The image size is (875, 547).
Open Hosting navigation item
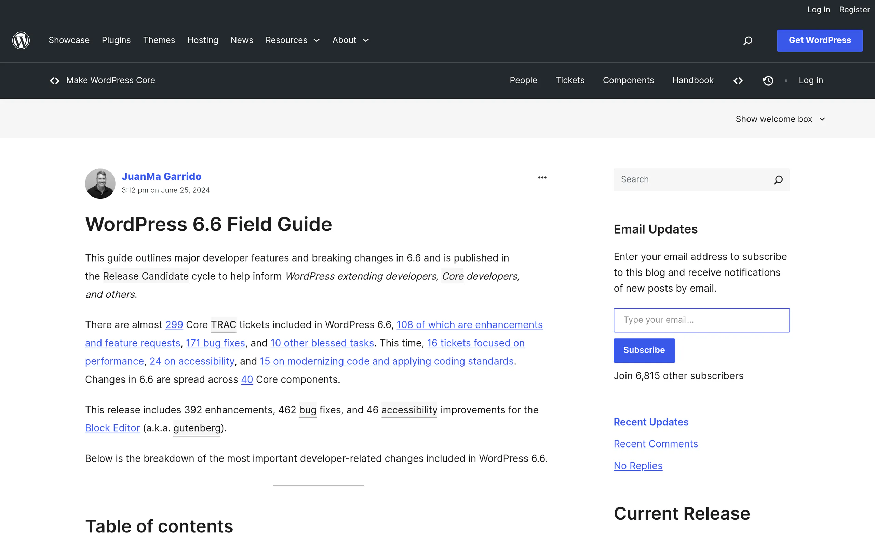[x=202, y=40]
